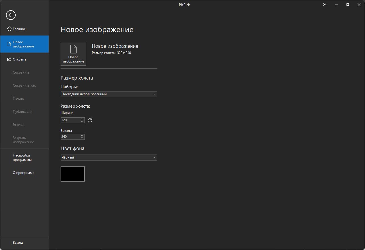Open the Главное home menu item
This screenshot has width=365, height=250.
[19, 29]
